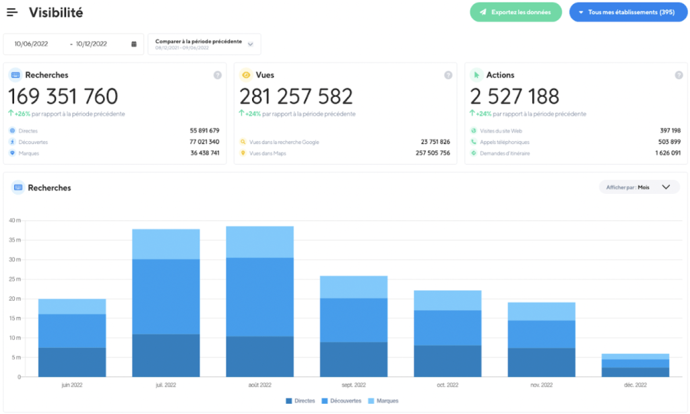Image resolution: width=690 pixels, height=414 pixels.
Task: Toggle Découvertes series in chart legend
Action: (x=342, y=401)
